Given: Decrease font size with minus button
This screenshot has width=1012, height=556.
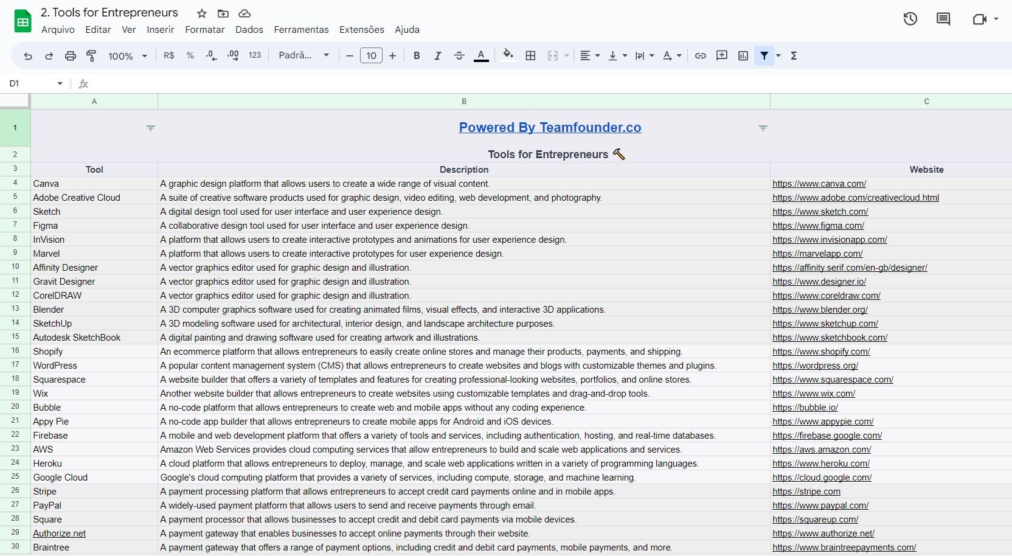Looking at the screenshot, I should tap(350, 56).
